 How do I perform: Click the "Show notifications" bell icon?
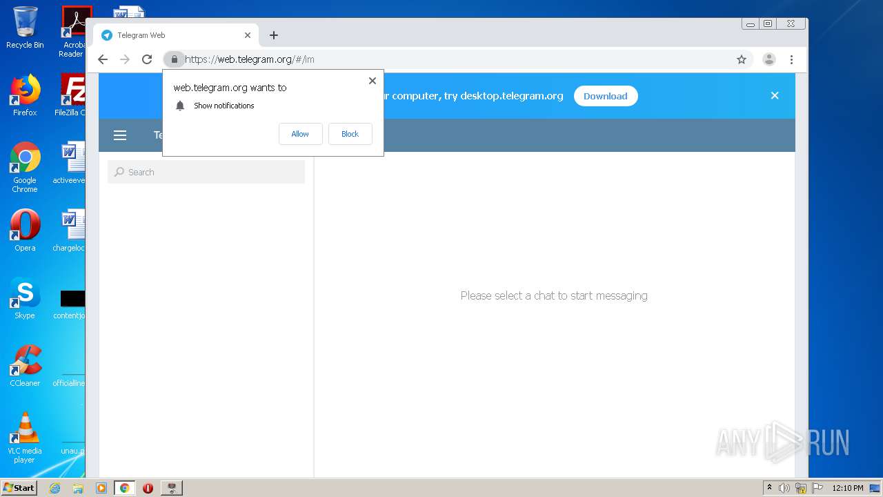click(180, 106)
